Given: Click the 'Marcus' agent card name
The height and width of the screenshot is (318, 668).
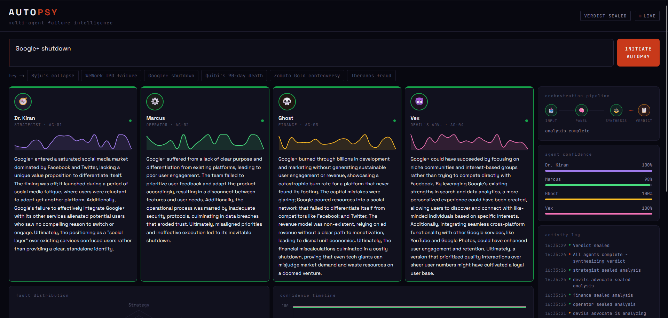Looking at the screenshot, I should pyautogui.click(x=156, y=118).
